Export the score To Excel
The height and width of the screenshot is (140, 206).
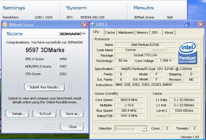pyautogui.click(x=45, y=114)
